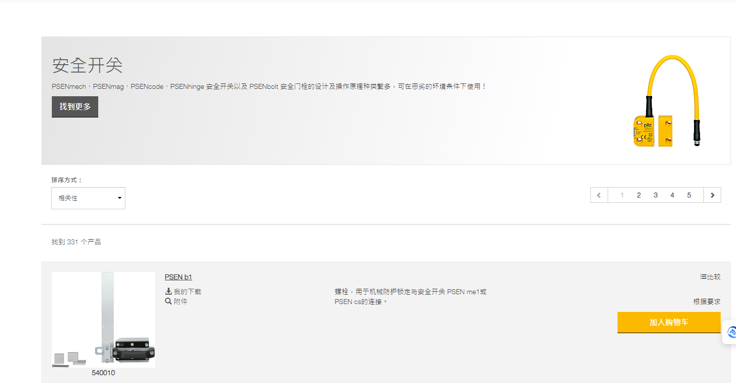
Task: Click the product number 540010 text
Action: point(103,373)
